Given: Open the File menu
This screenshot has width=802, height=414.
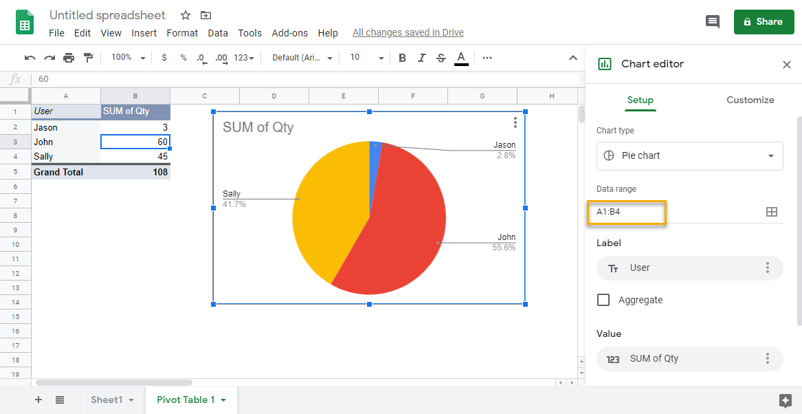Looking at the screenshot, I should (x=56, y=33).
